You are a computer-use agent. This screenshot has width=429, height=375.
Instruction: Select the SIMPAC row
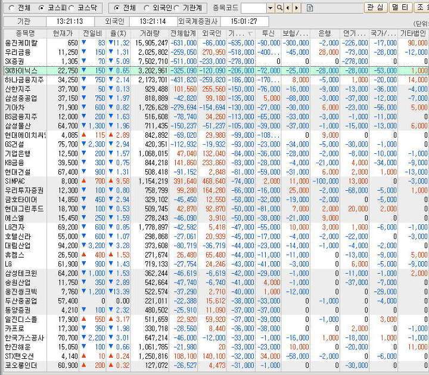point(216,181)
